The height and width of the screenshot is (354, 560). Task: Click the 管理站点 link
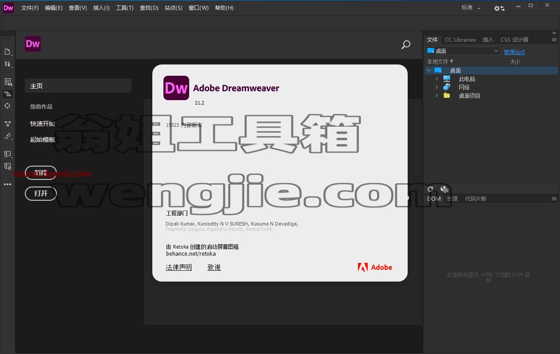click(514, 52)
